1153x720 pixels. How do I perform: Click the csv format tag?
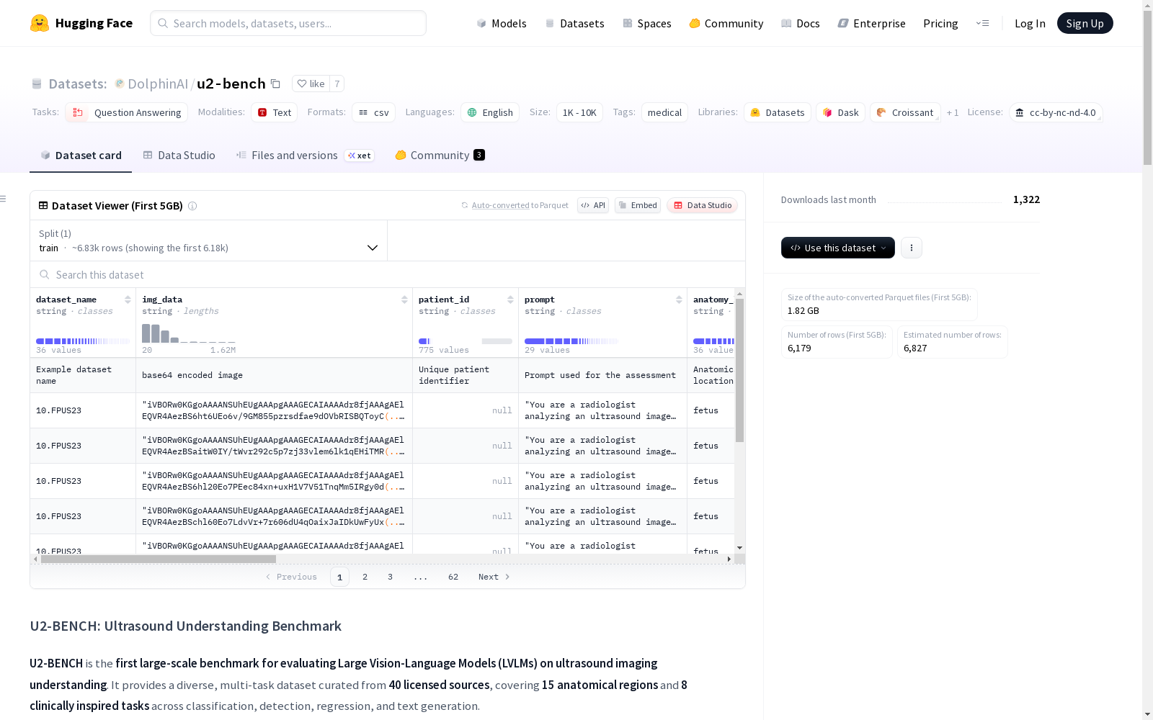(x=373, y=112)
